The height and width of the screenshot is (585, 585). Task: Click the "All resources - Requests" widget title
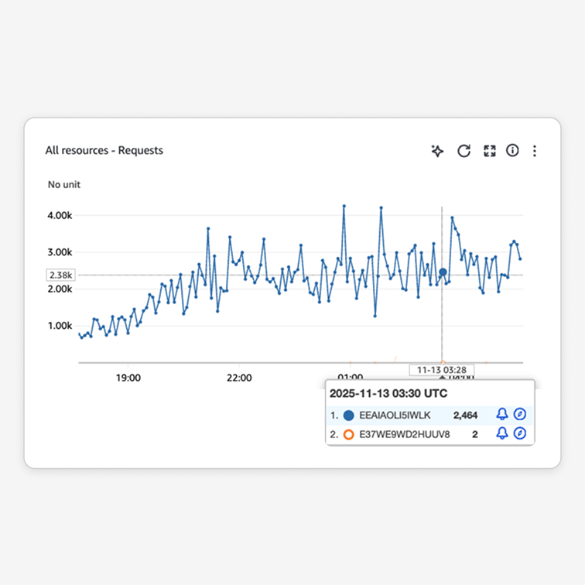pyautogui.click(x=104, y=150)
